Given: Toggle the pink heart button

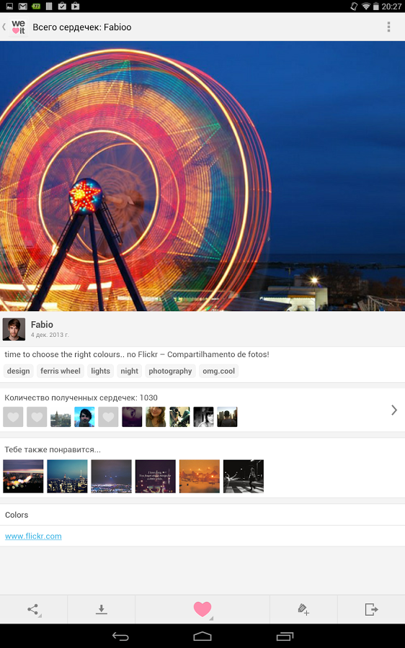Looking at the screenshot, I should tap(202, 609).
